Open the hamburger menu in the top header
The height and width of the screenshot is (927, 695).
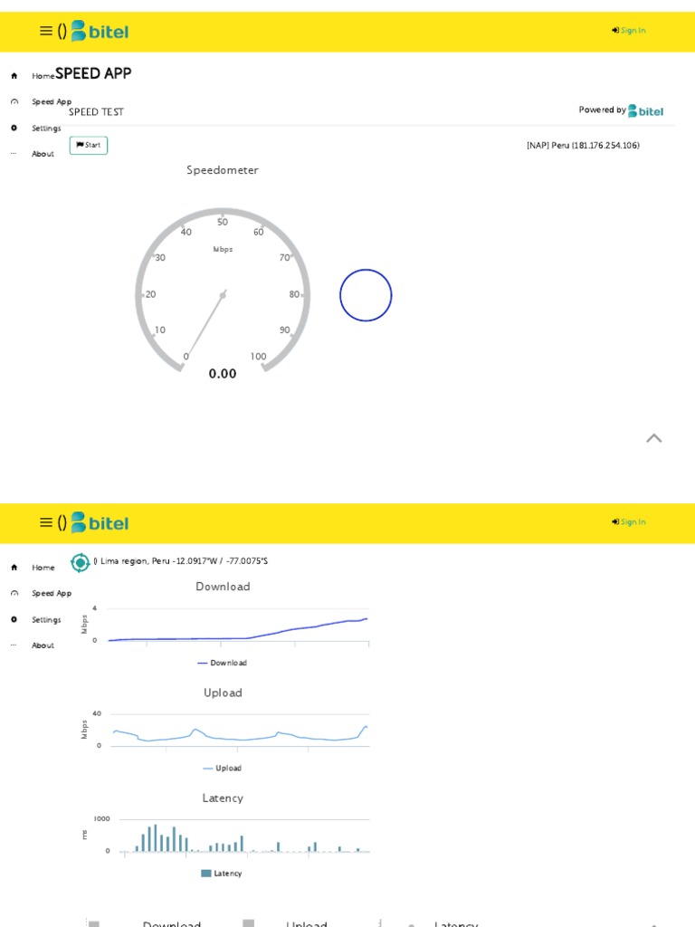click(x=46, y=31)
